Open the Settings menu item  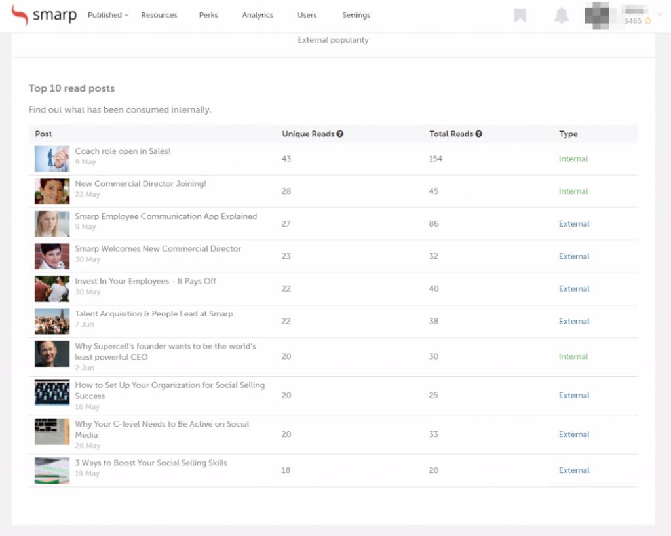356,15
